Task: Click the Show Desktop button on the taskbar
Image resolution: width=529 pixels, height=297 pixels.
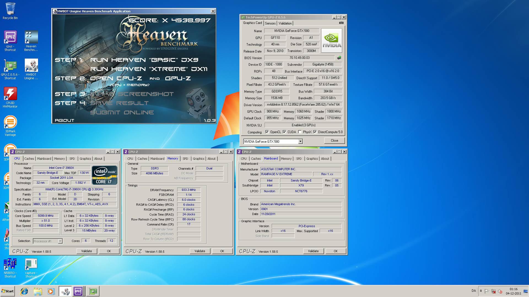Action: click(x=526, y=291)
